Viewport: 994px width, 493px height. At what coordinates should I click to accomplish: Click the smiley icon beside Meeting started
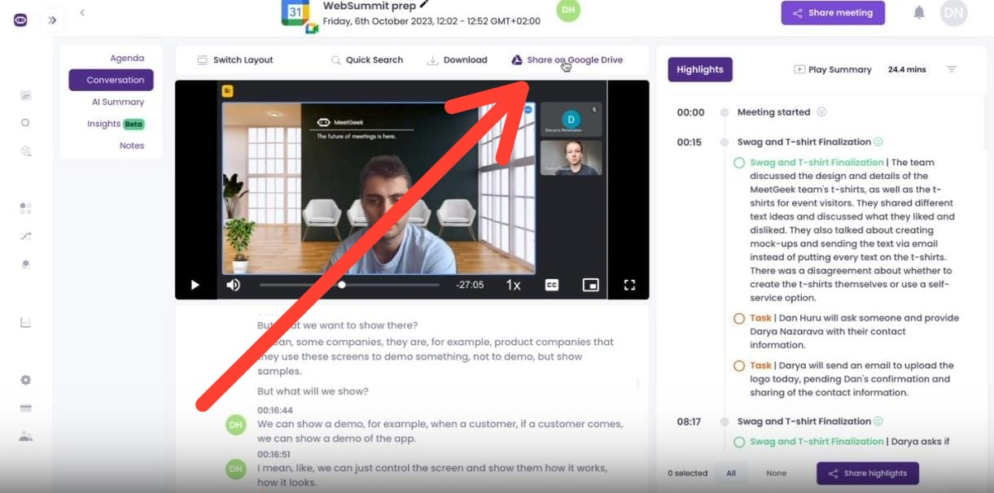point(821,112)
